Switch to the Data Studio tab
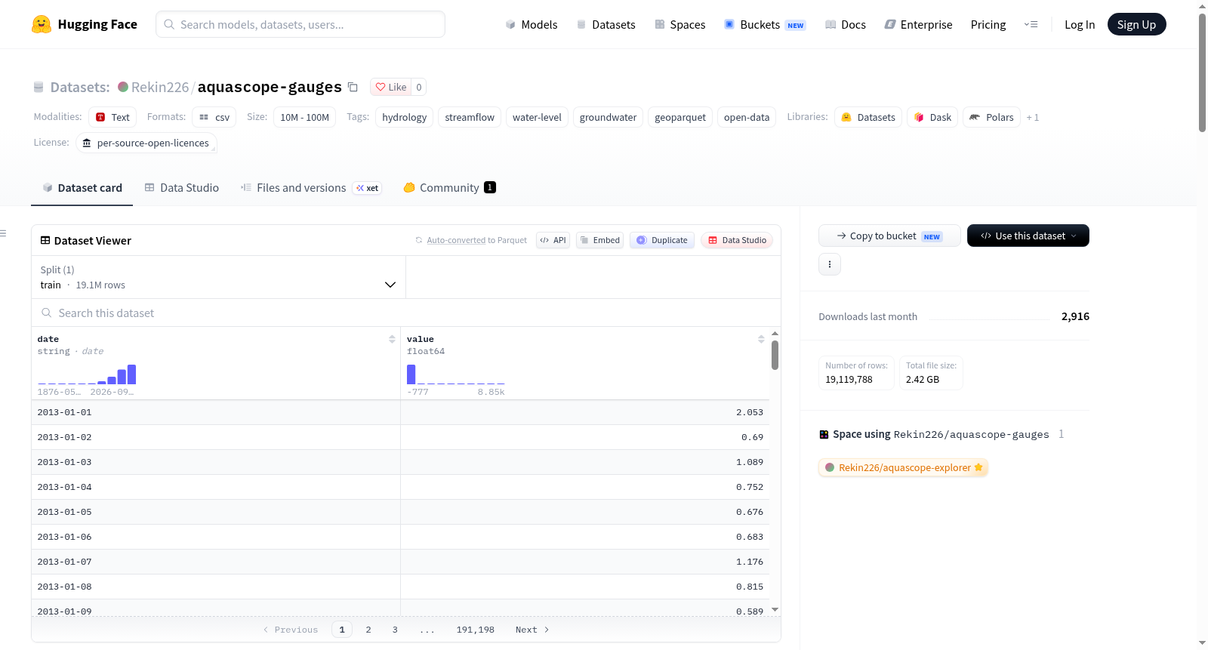 [x=181, y=187]
